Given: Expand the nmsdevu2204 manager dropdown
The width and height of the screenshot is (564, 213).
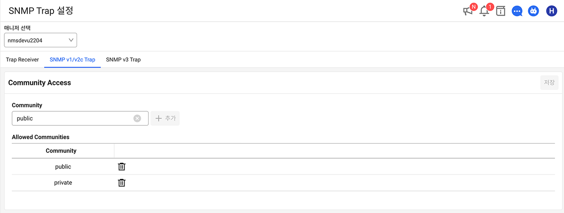Looking at the screenshot, I should pyautogui.click(x=40, y=40).
